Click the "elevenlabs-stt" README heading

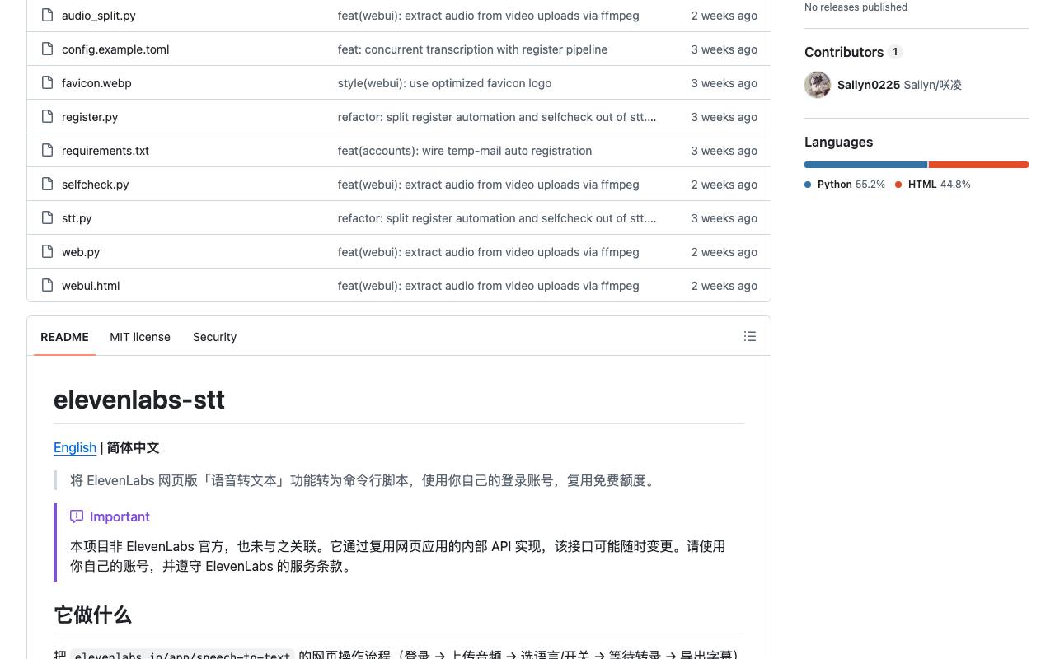139,400
